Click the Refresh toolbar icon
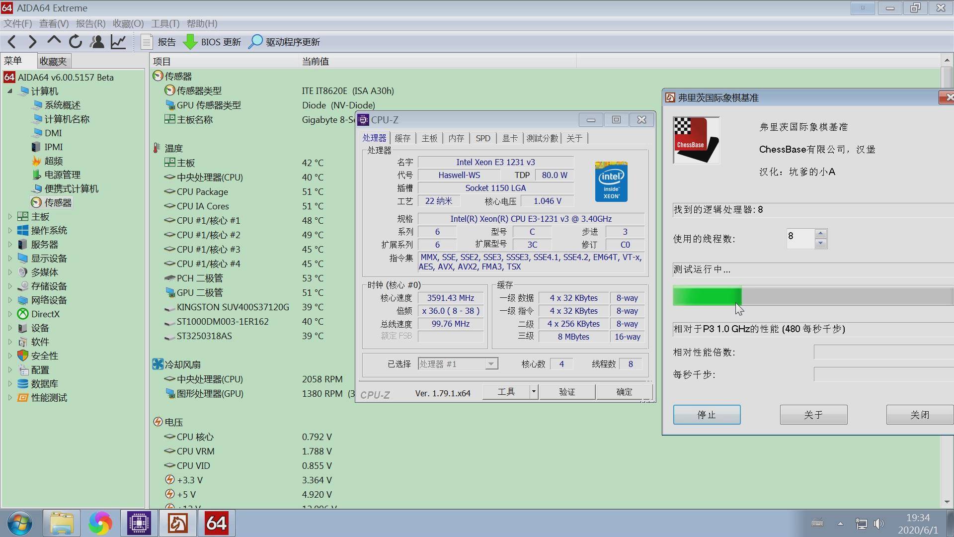954x537 pixels. pyautogui.click(x=75, y=42)
